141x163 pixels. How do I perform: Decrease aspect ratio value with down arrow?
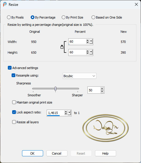click(66, 114)
